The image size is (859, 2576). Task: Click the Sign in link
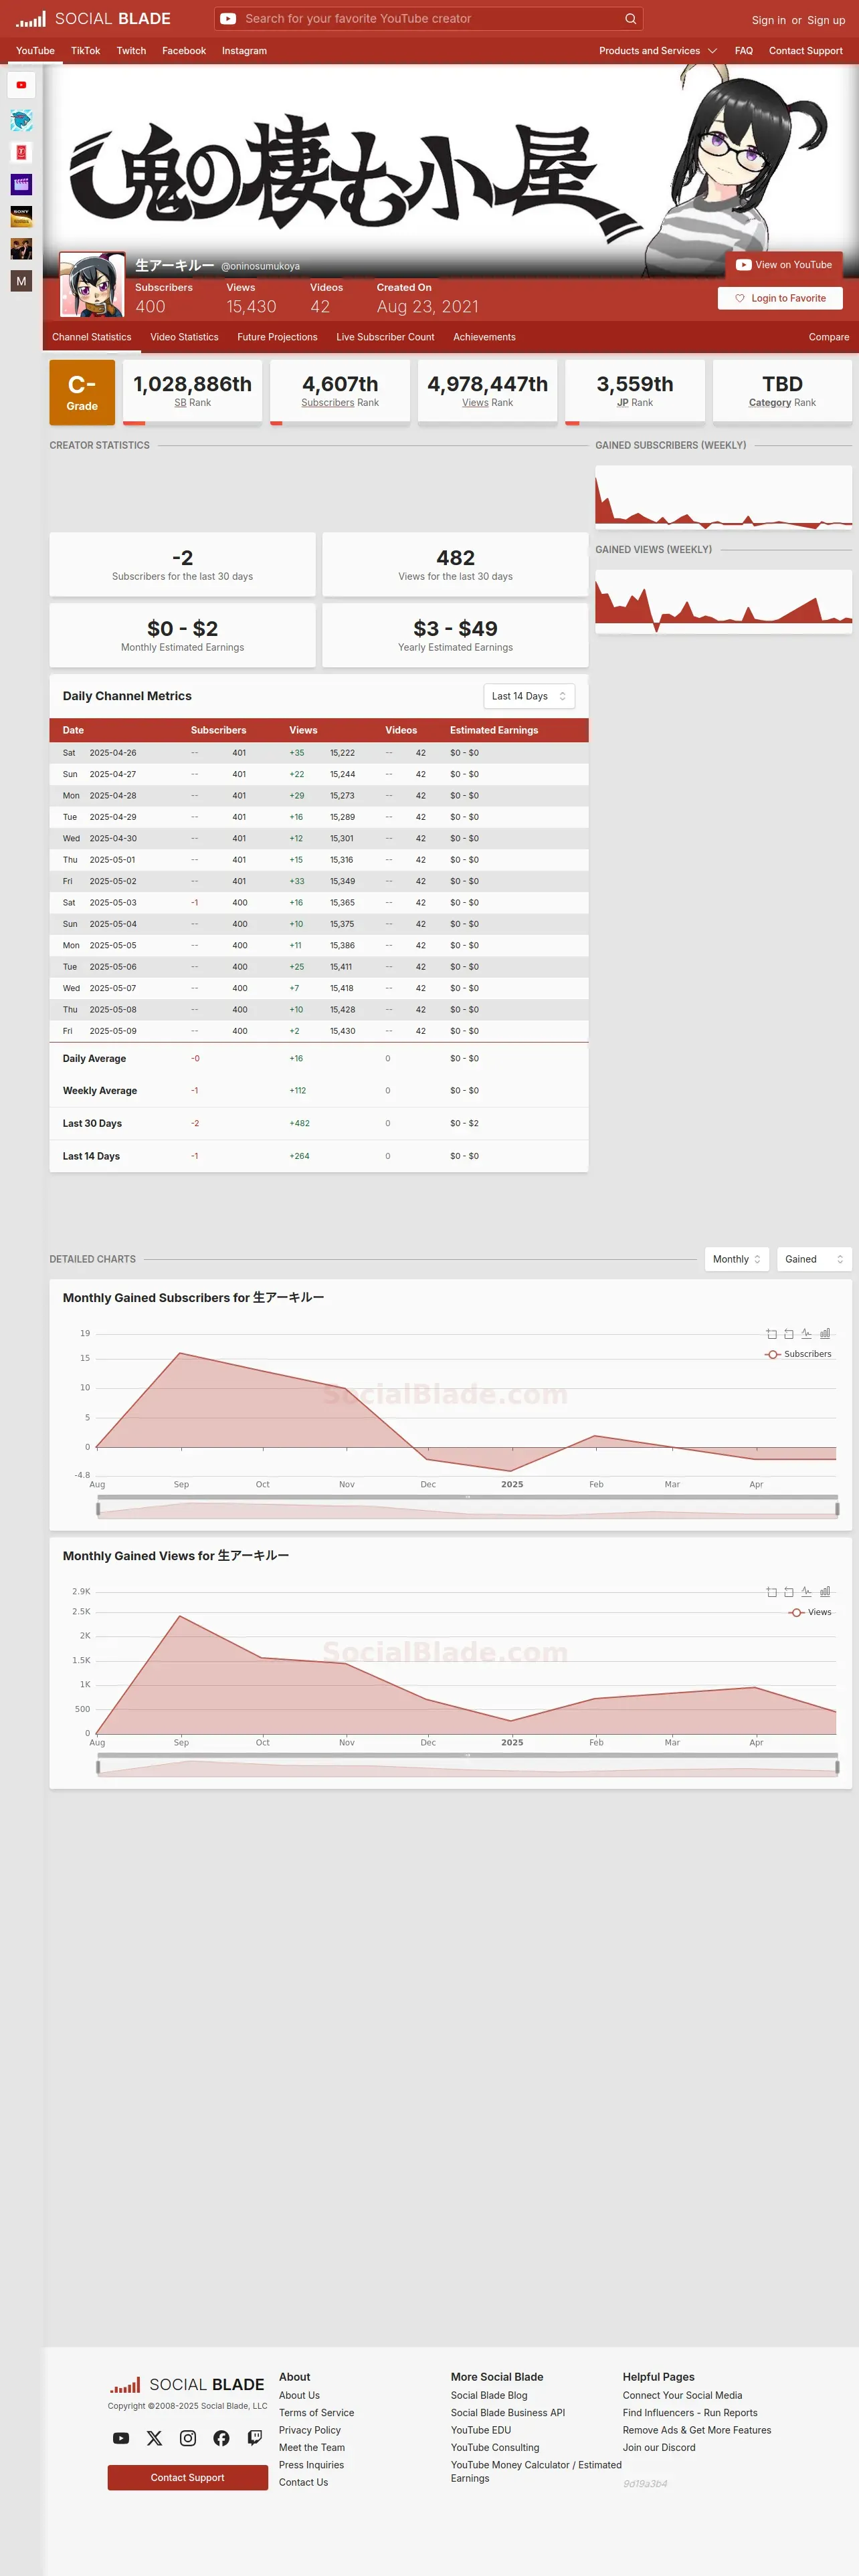tap(768, 20)
